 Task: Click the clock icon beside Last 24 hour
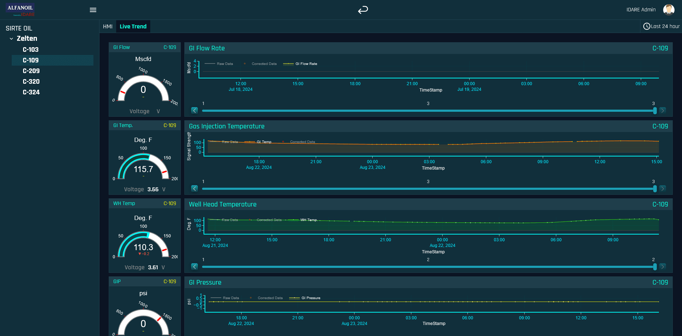pos(647,26)
